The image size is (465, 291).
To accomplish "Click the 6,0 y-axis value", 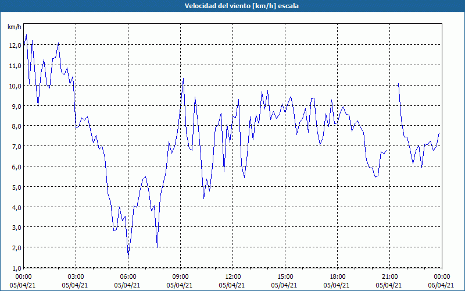I will point(16,167).
